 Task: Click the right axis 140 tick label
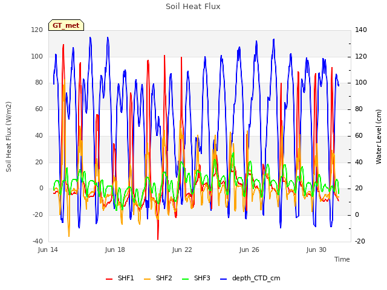[361, 30]
